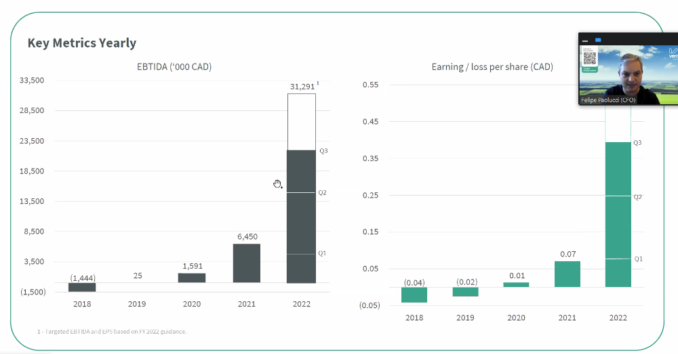This screenshot has width=678, height=354.
Task: Select the dark 2022 EBTIDA bar
Action: click(x=301, y=217)
